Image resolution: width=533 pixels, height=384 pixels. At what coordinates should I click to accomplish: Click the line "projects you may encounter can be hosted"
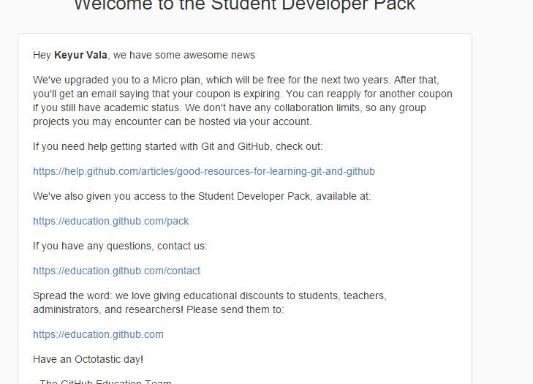click(173, 121)
